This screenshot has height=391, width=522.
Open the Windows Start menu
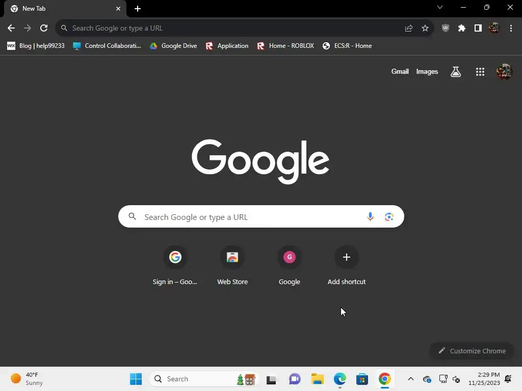(136, 379)
